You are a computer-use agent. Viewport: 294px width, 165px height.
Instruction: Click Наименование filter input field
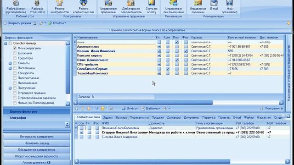pos(116,42)
